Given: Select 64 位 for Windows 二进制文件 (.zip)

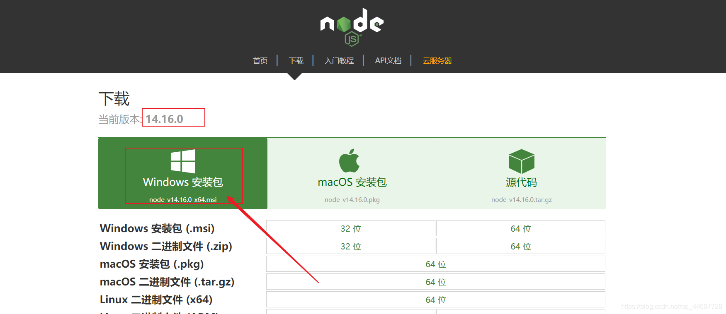Looking at the screenshot, I should [x=521, y=246].
